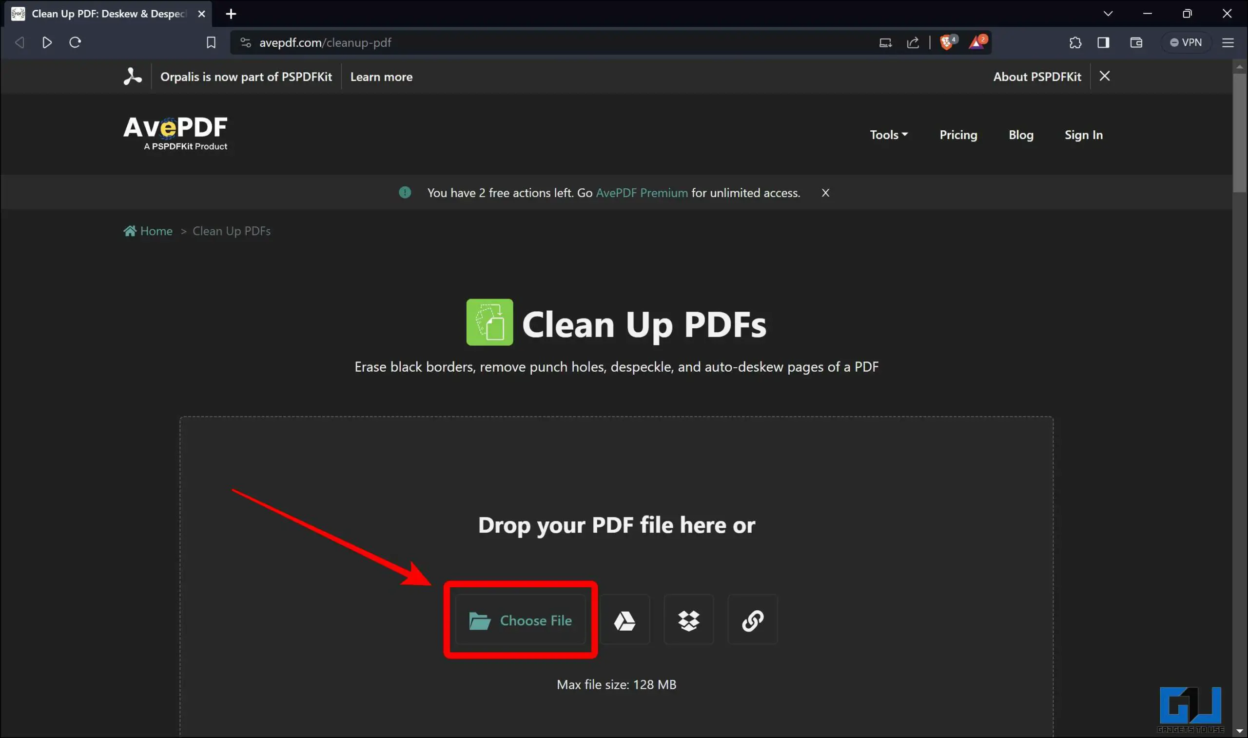Viewport: 1248px width, 738px height.
Task: Upload a PDF from Google Drive
Action: [x=625, y=620]
